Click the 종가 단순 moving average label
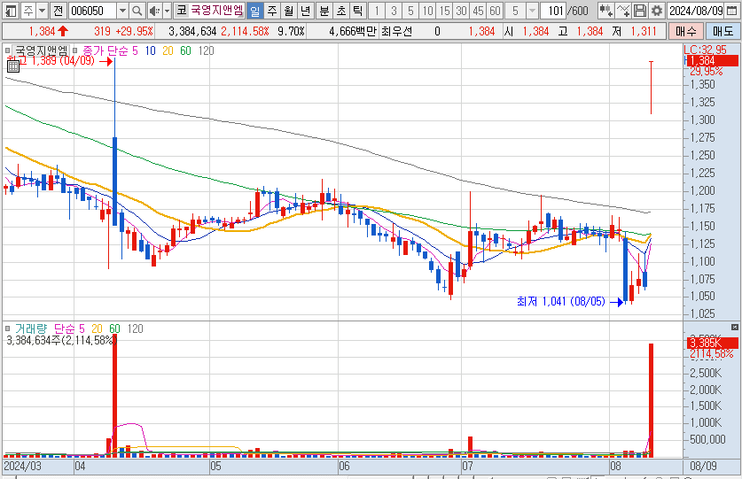Viewport: 742px width, 479px height. (105, 50)
